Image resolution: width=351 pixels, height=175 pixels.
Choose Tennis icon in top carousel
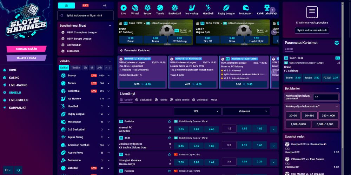pos(160,8)
